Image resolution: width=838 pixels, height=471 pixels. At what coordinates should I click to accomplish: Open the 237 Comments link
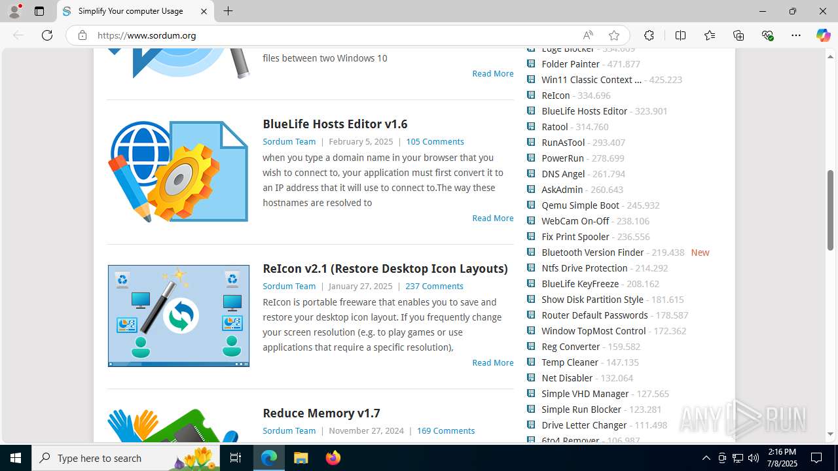[434, 286]
